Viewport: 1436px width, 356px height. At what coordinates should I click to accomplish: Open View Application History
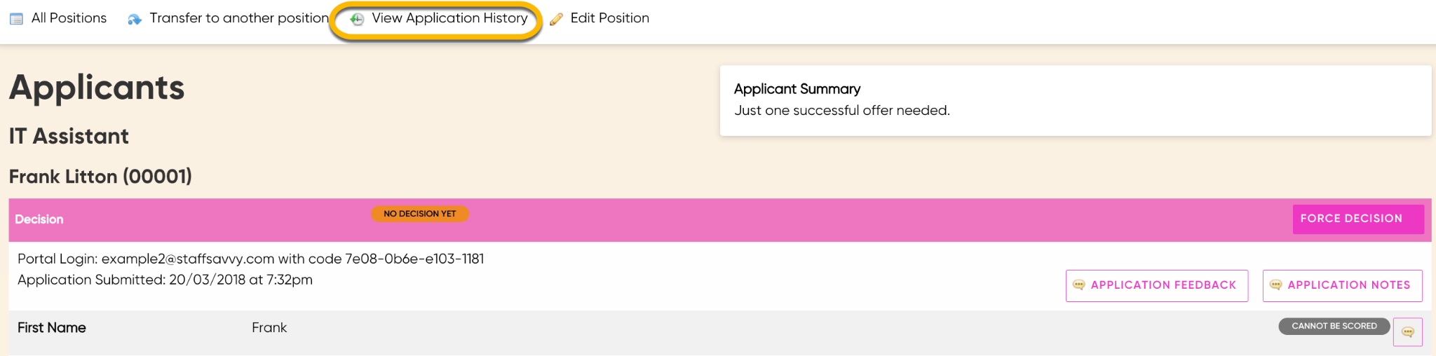(x=438, y=19)
